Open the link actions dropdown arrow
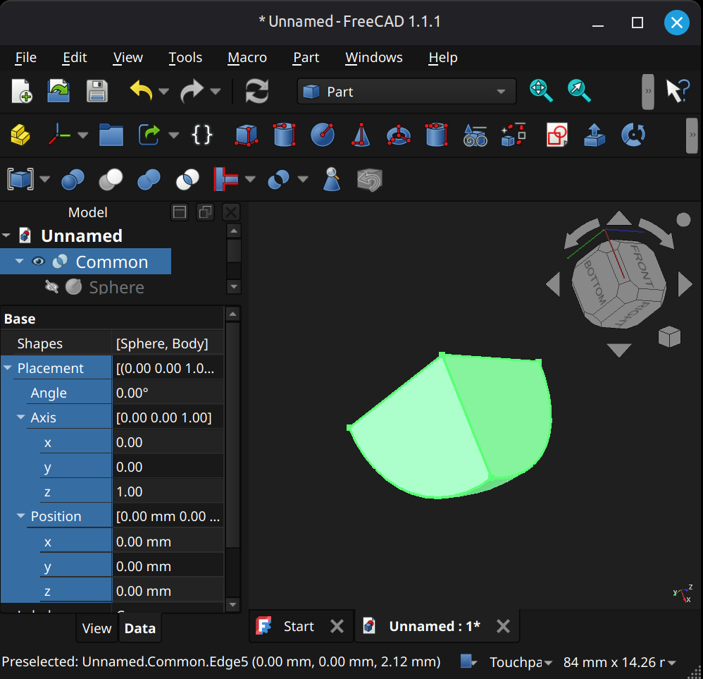This screenshot has height=679, width=703. [x=173, y=135]
